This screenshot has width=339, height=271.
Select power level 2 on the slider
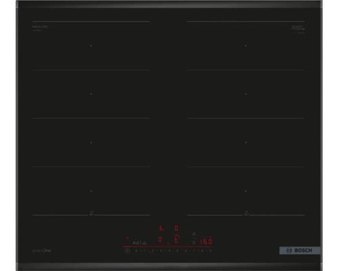click(153, 251)
